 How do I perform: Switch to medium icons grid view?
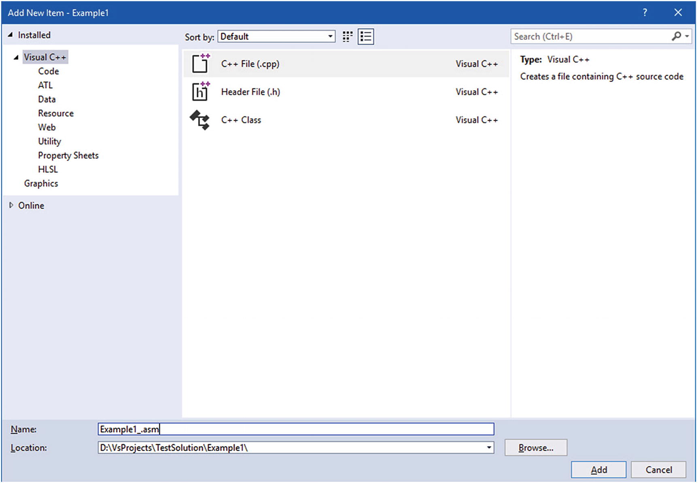pyautogui.click(x=347, y=36)
